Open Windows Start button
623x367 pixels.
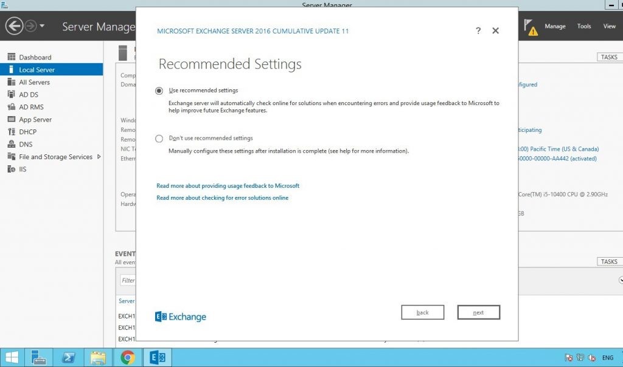coord(12,357)
